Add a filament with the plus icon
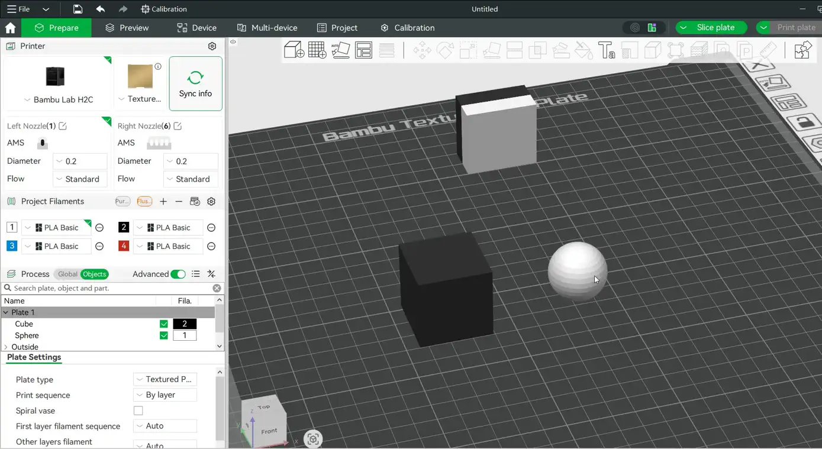The image size is (822, 449). [163, 202]
